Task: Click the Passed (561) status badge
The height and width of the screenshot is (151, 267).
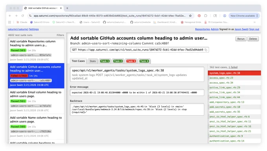Action: click(x=18, y=101)
